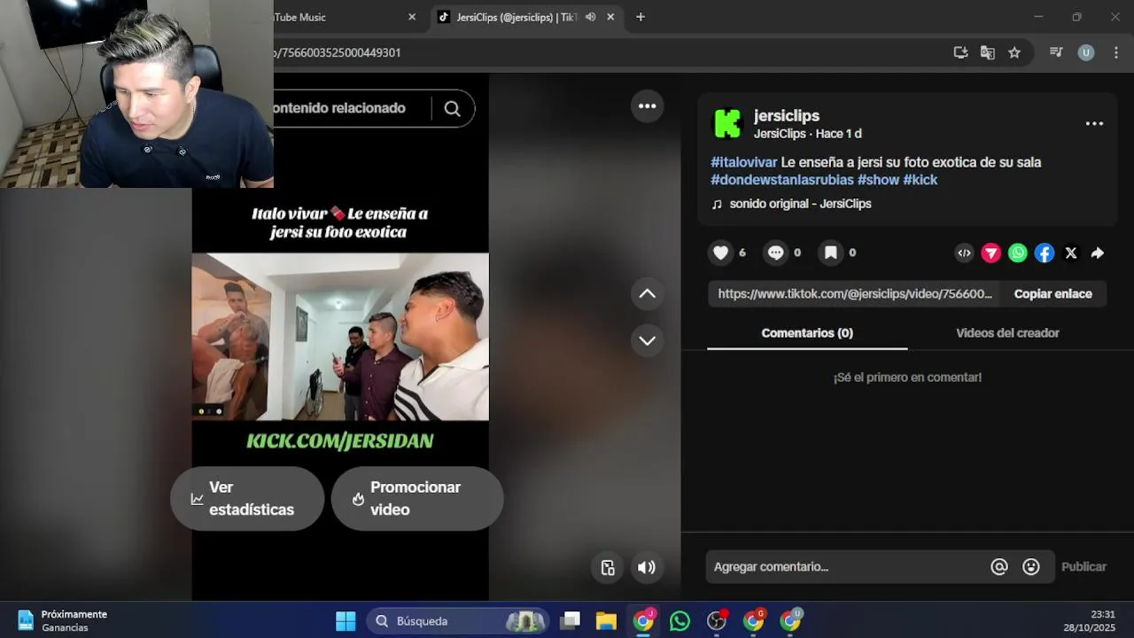Open OBS Studio from the taskbar
This screenshot has height=638, width=1134.
(x=717, y=621)
